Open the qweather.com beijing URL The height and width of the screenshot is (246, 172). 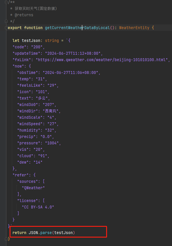[x=102, y=60]
